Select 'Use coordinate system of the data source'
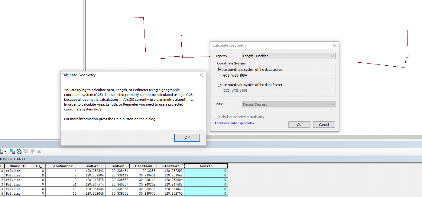This screenshot has height=197, width=422. (x=219, y=70)
